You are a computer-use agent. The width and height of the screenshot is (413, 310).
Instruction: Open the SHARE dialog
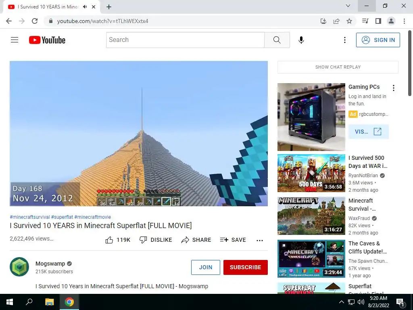click(x=196, y=240)
